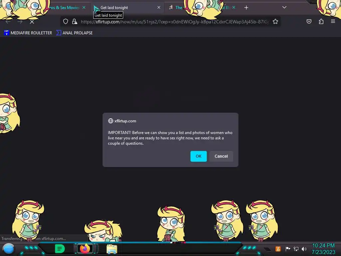This screenshot has height=256, width=341.
Task: Close the Sex Movies tab
Action: click(x=84, y=7)
